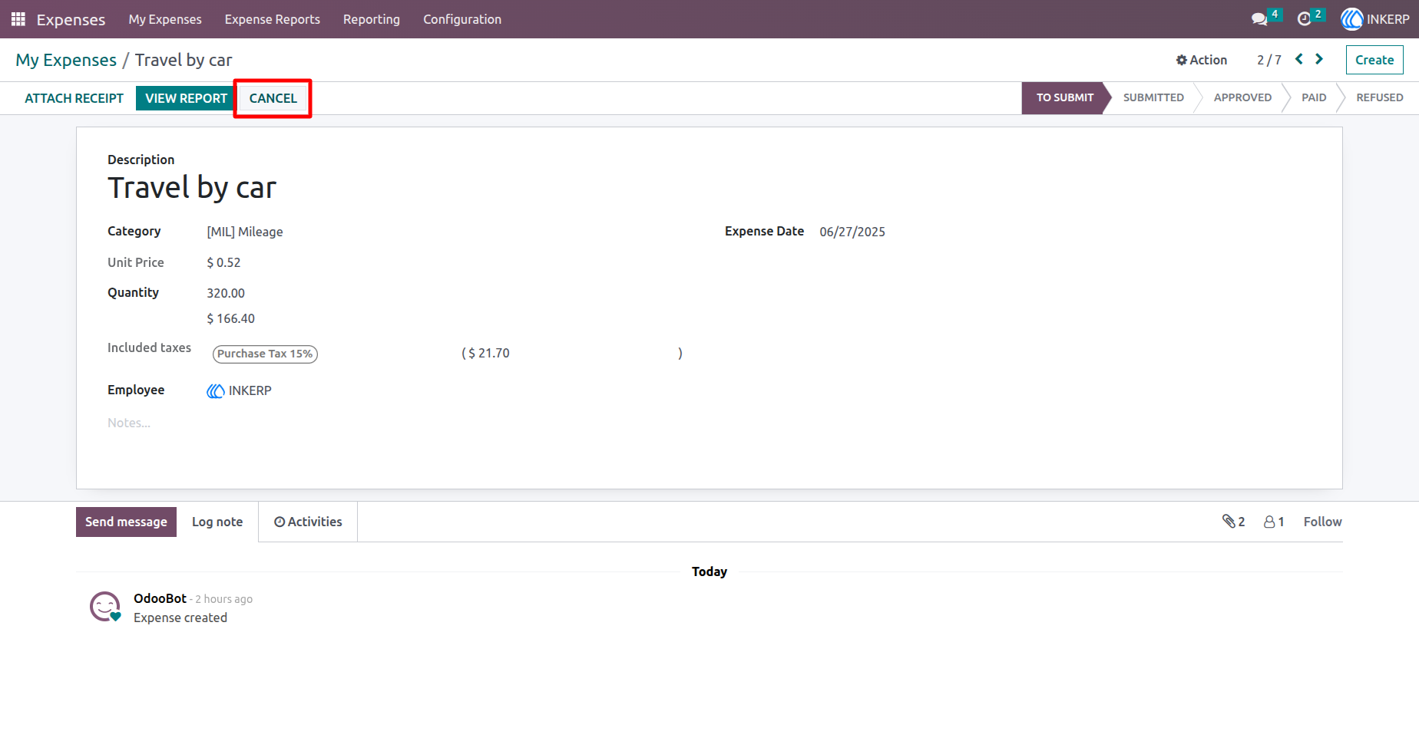Click the INKERP user avatar icon
Screen dimensions: 1419x741
click(x=1351, y=19)
